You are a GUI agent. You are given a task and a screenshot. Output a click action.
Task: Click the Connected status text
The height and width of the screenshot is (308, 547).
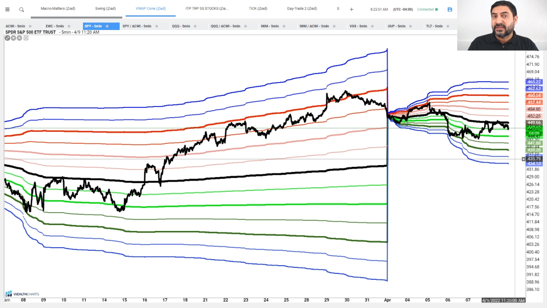[425, 9]
